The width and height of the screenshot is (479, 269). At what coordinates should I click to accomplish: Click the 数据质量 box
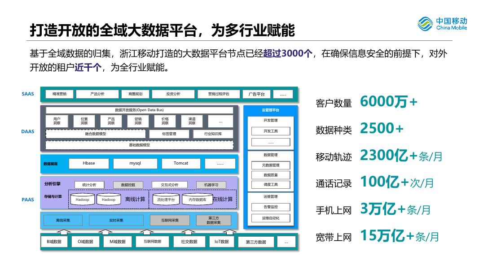[271, 175]
